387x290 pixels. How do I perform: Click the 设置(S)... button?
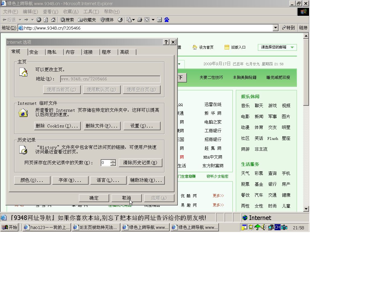tap(142, 126)
